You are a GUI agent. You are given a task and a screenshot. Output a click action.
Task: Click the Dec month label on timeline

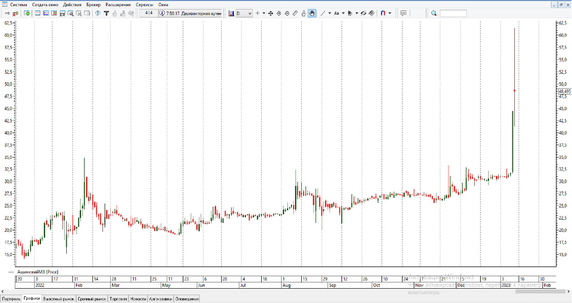point(461,285)
